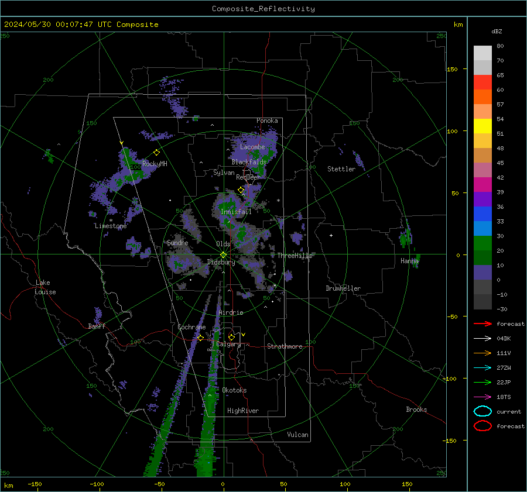Screen dimensions: 527x492
Task: Click the cyan 27ZW arrow icon
Action: [x=482, y=368]
